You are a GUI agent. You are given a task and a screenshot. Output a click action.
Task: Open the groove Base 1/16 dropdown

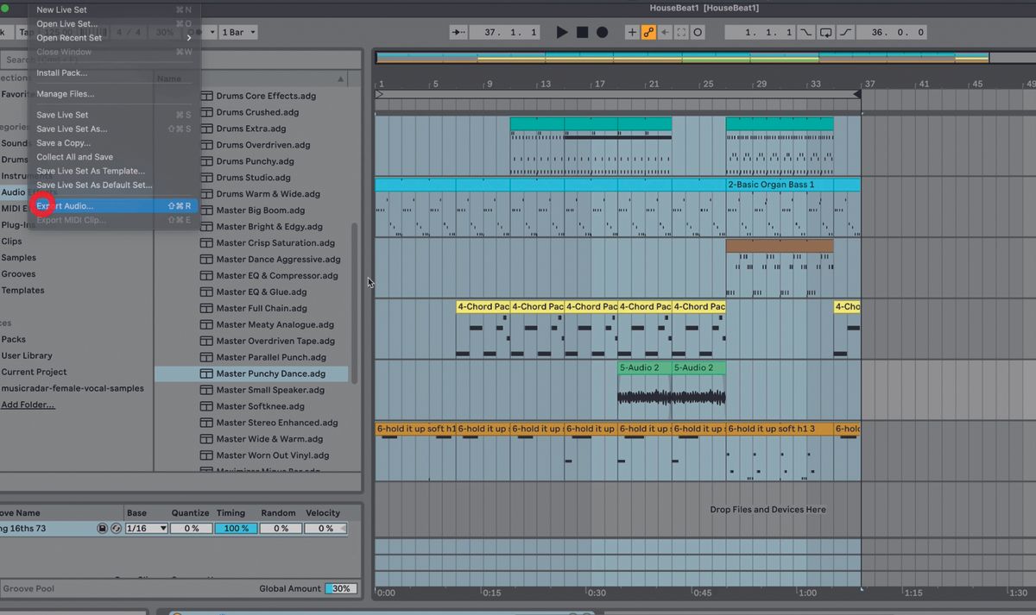tap(147, 528)
